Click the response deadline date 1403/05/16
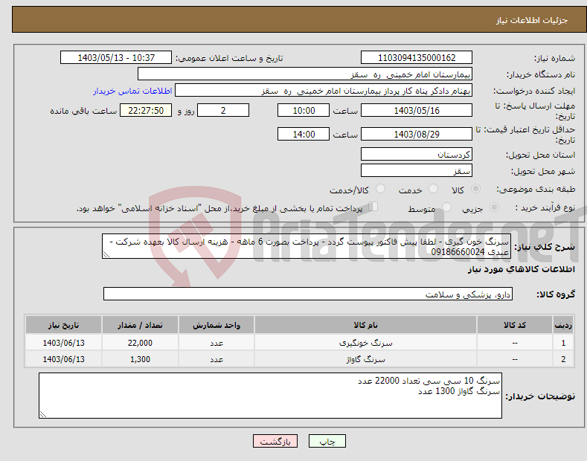The width and height of the screenshot is (587, 461). coord(417,110)
